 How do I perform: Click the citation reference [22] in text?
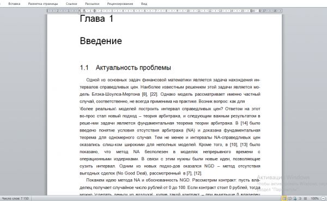154,94
